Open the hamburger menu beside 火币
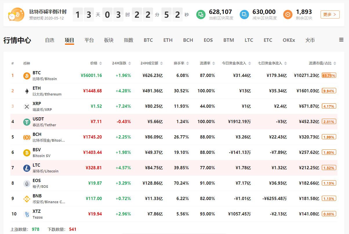The width and height of the screenshot is (349, 234). pos(341,40)
